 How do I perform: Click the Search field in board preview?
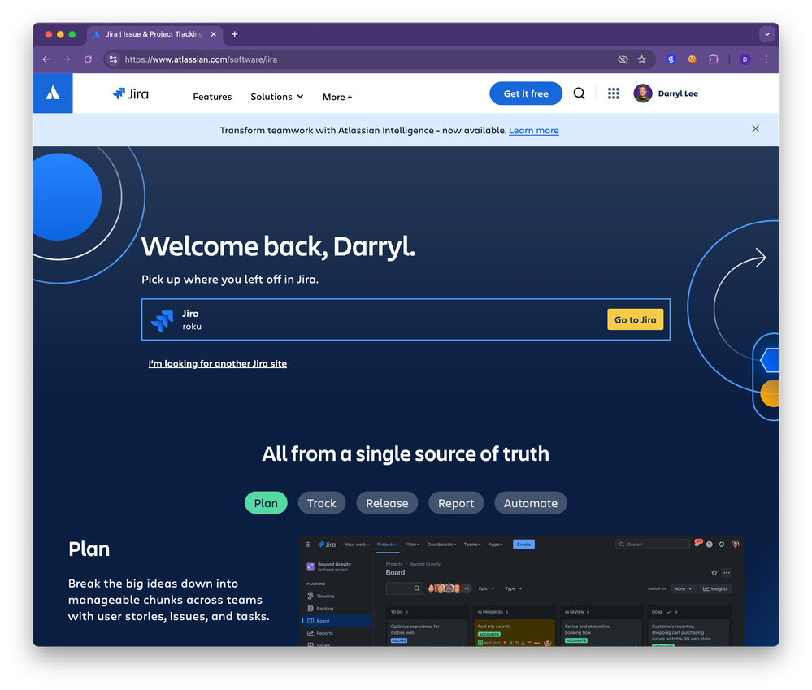click(x=653, y=545)
